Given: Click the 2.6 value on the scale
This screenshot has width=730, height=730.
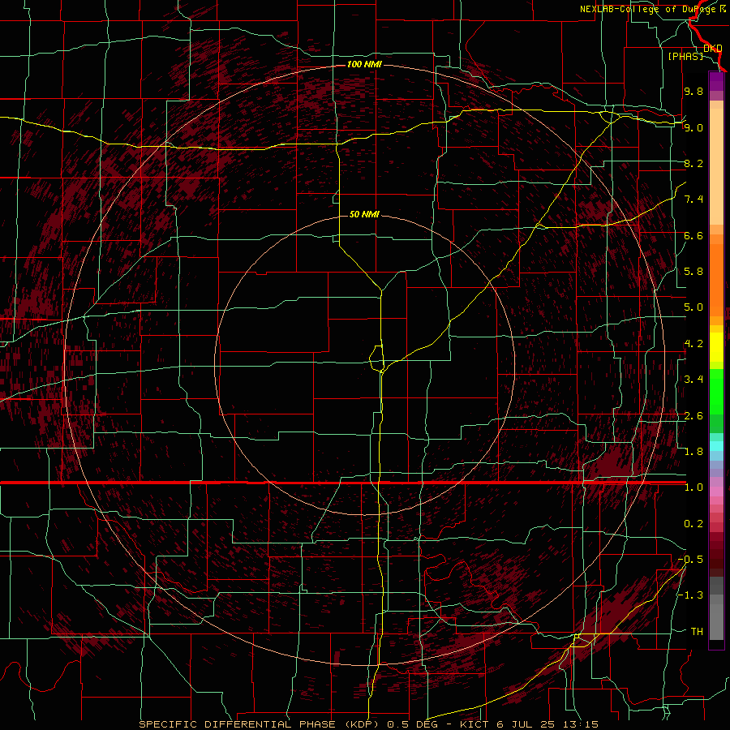Looking at the screenshot, I should 693,416.
